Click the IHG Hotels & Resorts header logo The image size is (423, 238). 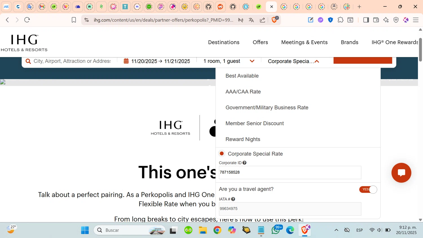[24, 43]
